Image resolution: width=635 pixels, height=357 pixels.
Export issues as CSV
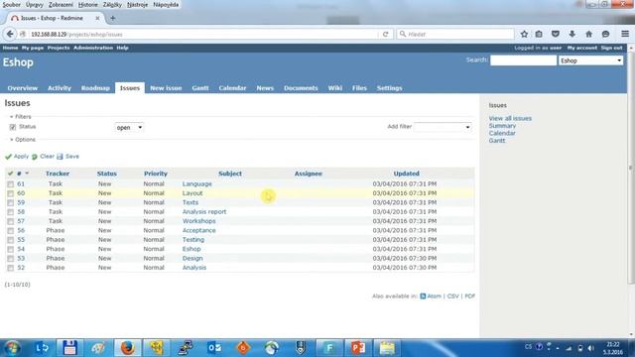tap(452, 297)
